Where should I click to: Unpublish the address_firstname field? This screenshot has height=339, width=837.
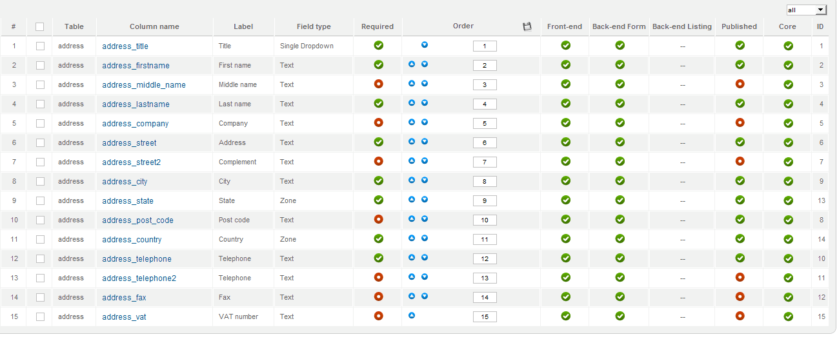tap(740, 64)
